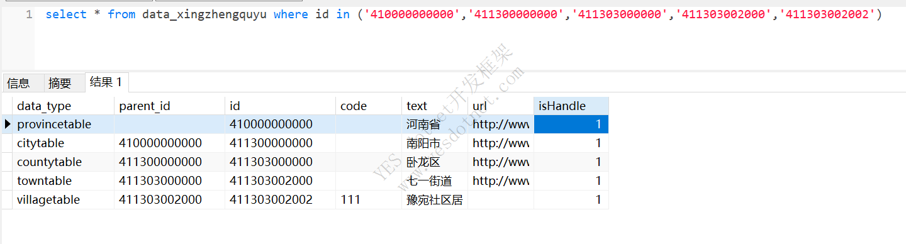The image size is (906, 244).
Task: Click the 七一街道 text cell
Action: [x=434, y=181]
